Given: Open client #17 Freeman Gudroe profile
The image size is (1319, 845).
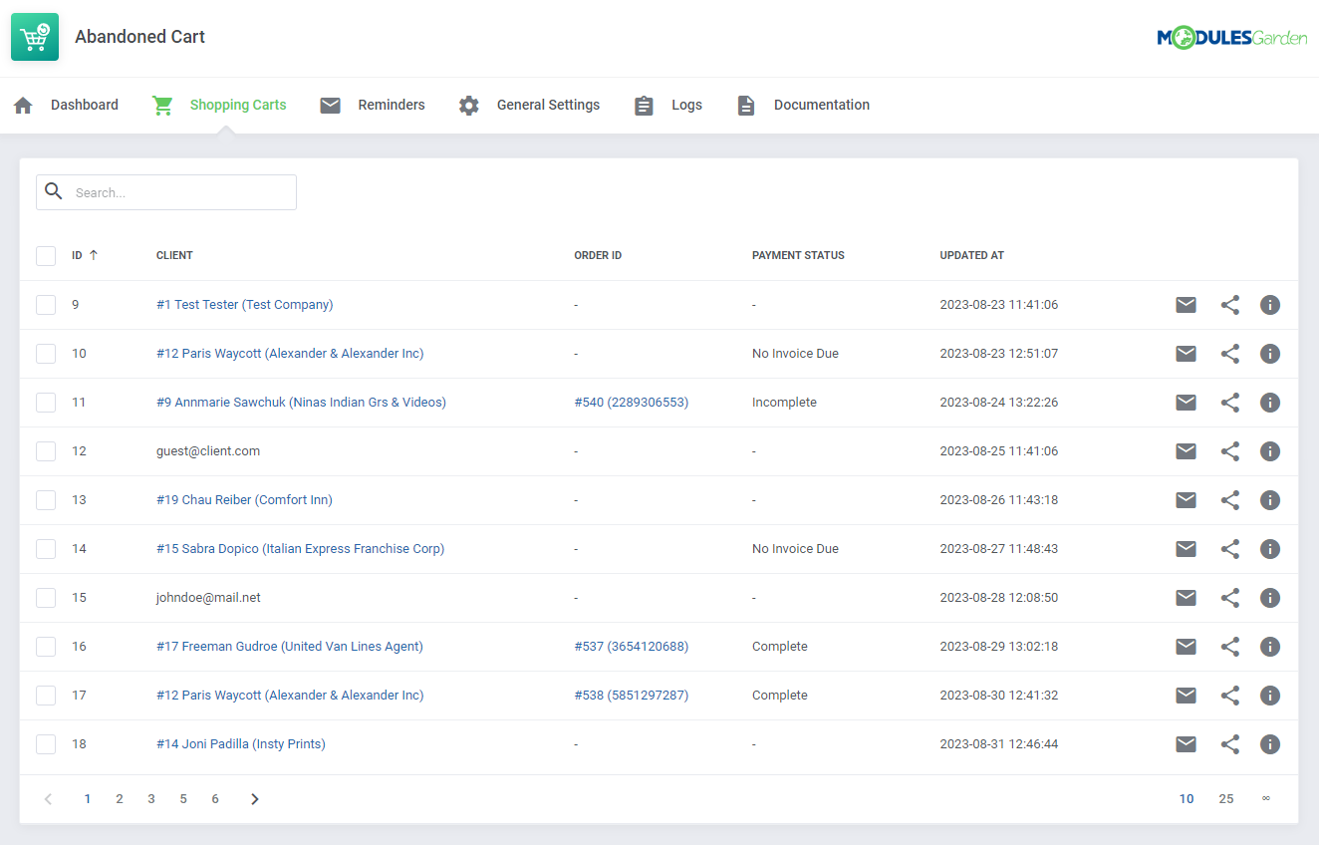Looking at the screenshot, I should click(x=289, y=646).
